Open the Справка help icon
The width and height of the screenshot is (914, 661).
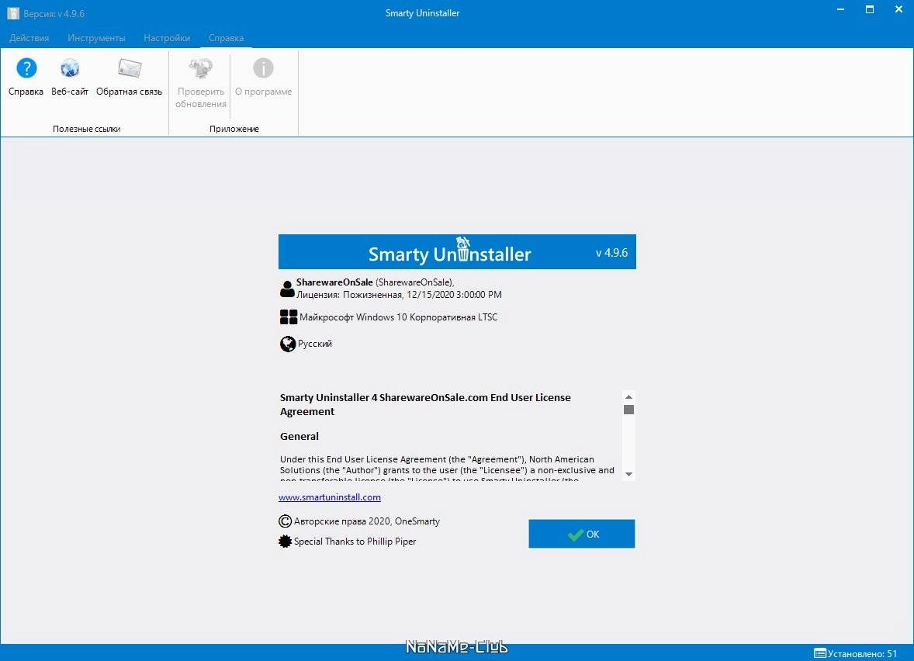[26, 68]
